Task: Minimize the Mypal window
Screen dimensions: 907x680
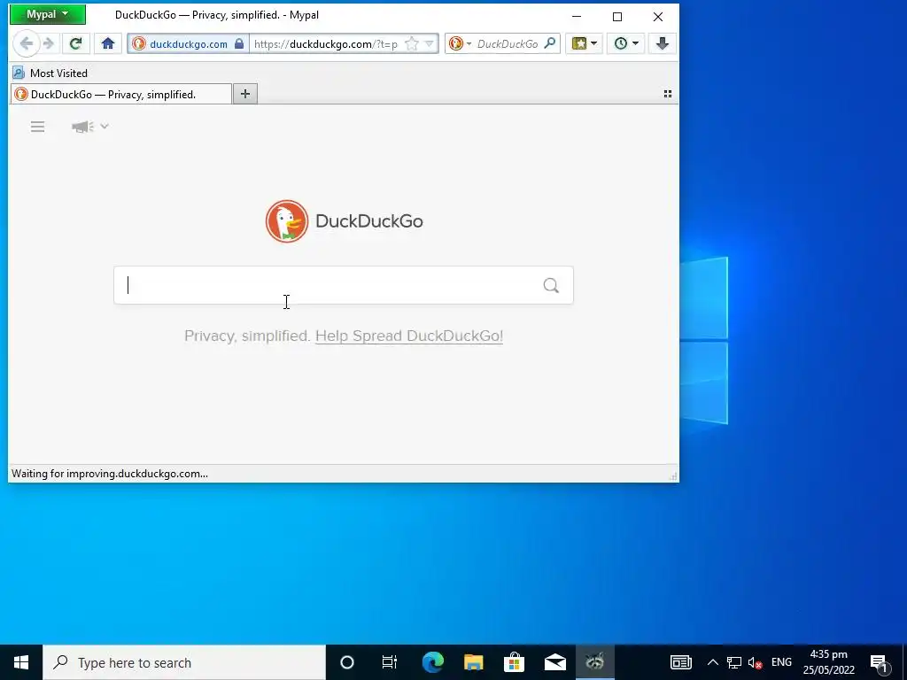Action: (577, 16)
